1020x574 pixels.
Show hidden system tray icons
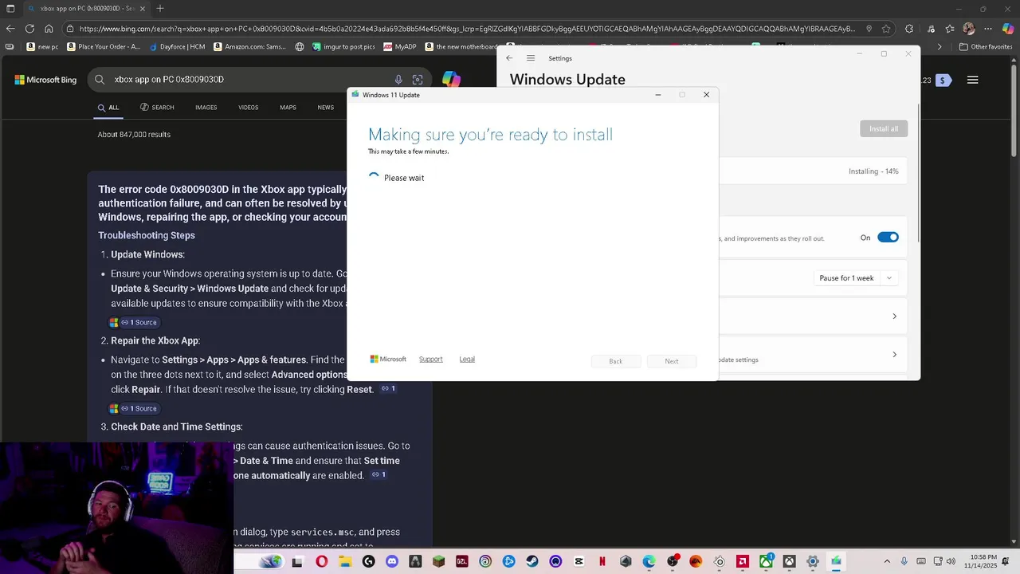coord(887,561)
